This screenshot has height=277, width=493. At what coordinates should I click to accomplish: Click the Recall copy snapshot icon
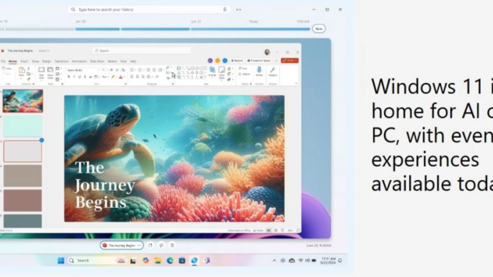click(161, 245)
